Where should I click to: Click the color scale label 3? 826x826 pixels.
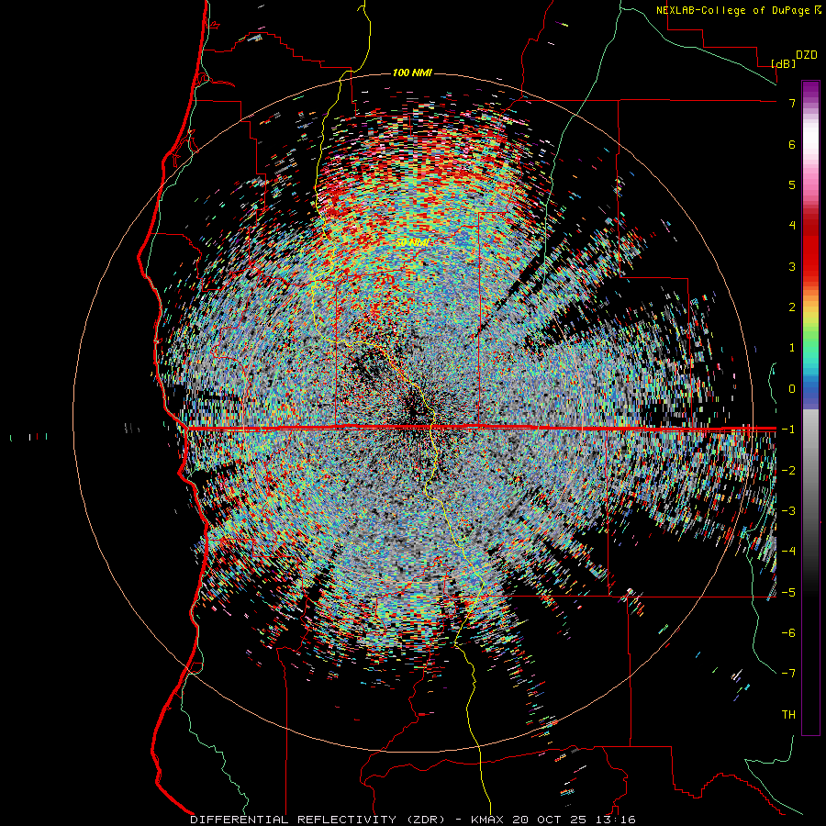[x=792, y=266]
